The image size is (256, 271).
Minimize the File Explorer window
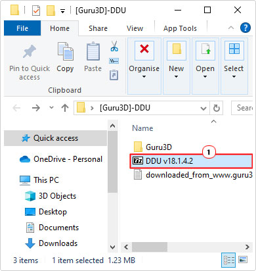178,10
